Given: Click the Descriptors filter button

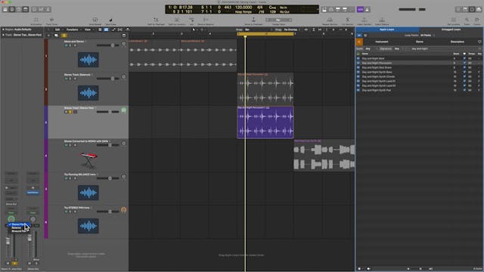Looking at the screenshot, I should pos(457,42).
